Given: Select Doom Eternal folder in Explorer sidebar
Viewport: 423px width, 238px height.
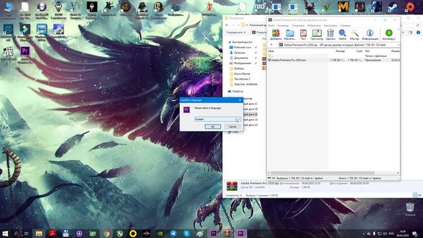Looking at the screenshot, I should click(239, 73).
